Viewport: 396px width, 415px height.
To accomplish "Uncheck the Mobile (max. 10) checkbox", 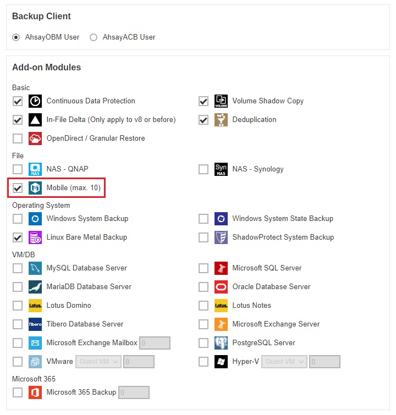I will coord(18,188).
